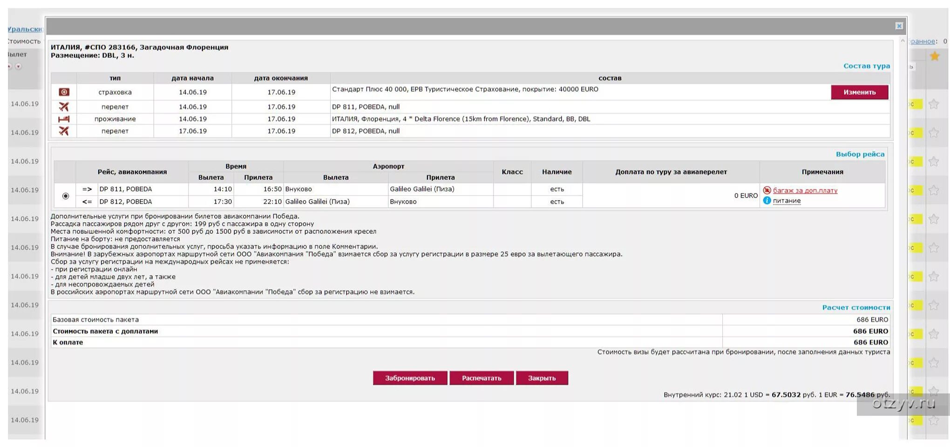The height and width of the screenshot is (447, 950).
Task: Click flight DP 811, POBEDA in flight selection table
Action: point(126,189)
